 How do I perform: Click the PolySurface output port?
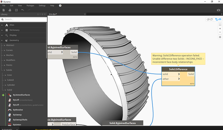pyautogui.click(x=69, y=125)
